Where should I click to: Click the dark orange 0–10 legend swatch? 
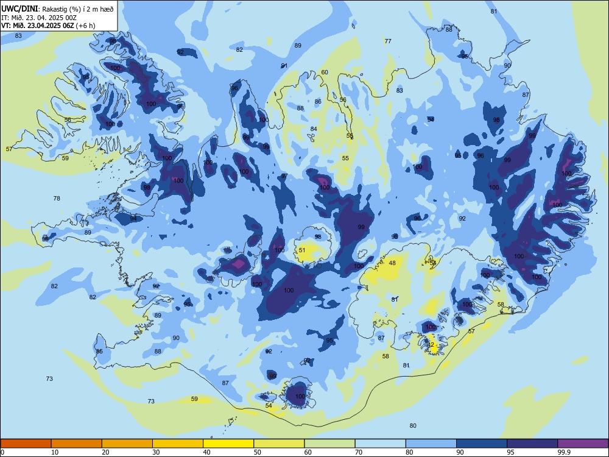click(26, 444)
